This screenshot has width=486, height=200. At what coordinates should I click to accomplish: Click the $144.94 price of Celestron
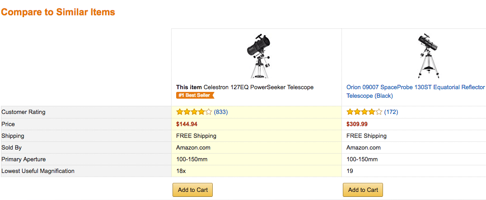(187, 124)
